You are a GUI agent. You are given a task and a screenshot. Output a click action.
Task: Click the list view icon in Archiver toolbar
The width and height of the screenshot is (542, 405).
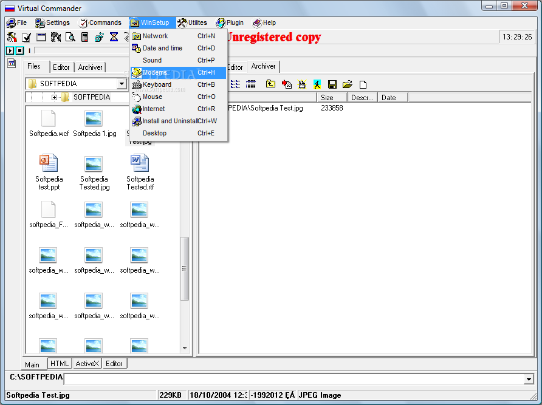[235, 84]
